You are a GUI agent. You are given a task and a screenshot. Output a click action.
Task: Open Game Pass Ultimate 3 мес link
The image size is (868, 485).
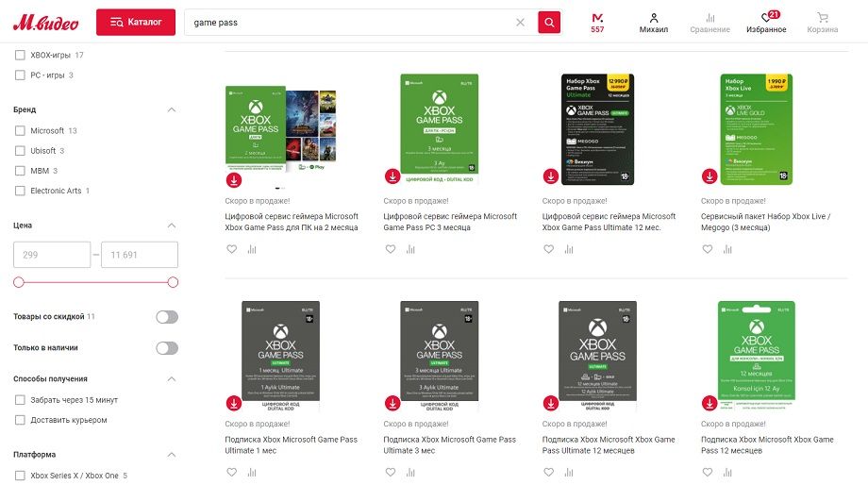(x=449, y=445)
